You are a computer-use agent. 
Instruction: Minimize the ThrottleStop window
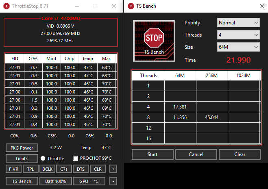tap(77, 6)
